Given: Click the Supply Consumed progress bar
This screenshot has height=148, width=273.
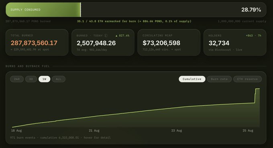Looking at the screenshot, I should click(x=136, y=10).
